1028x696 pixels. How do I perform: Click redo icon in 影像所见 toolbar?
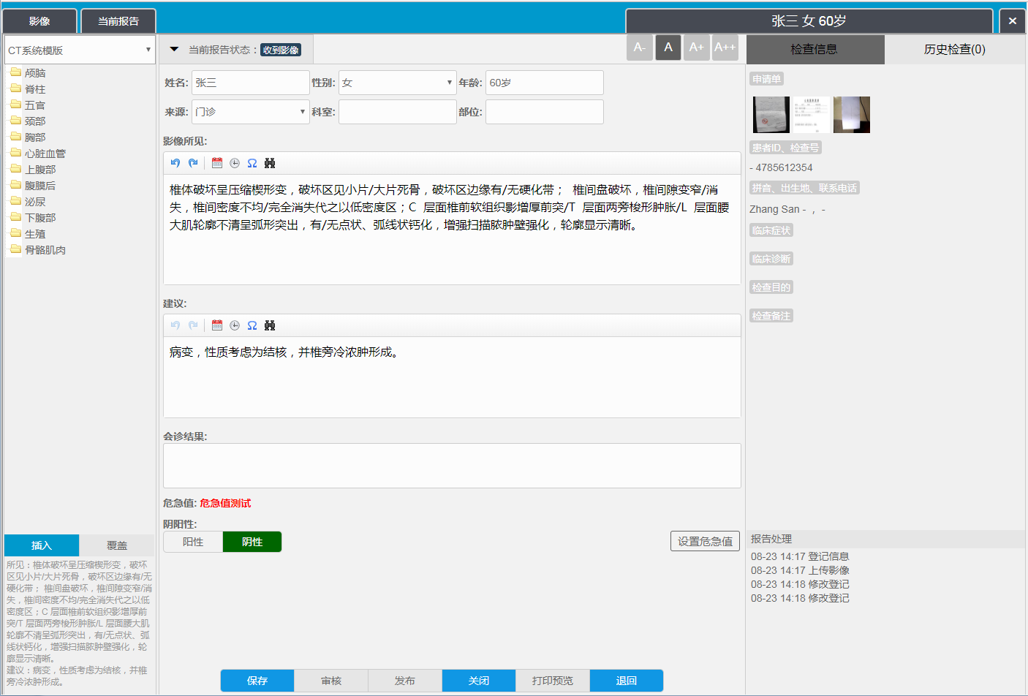[x=193, y=163]
